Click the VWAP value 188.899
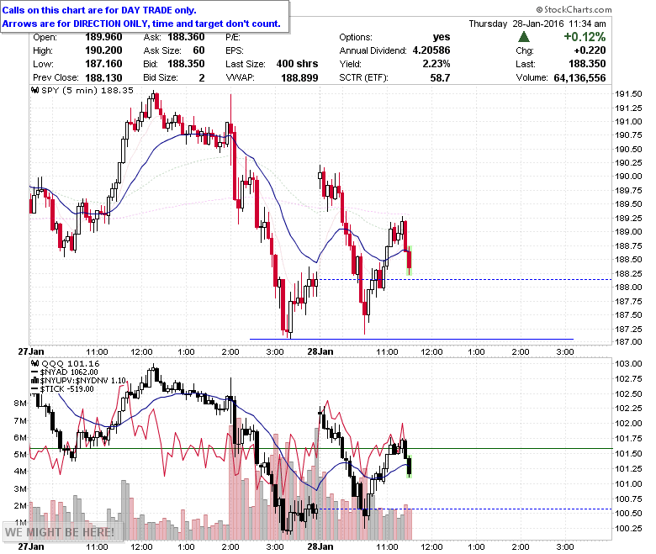 pyautogui.click(x=299, y=78)
